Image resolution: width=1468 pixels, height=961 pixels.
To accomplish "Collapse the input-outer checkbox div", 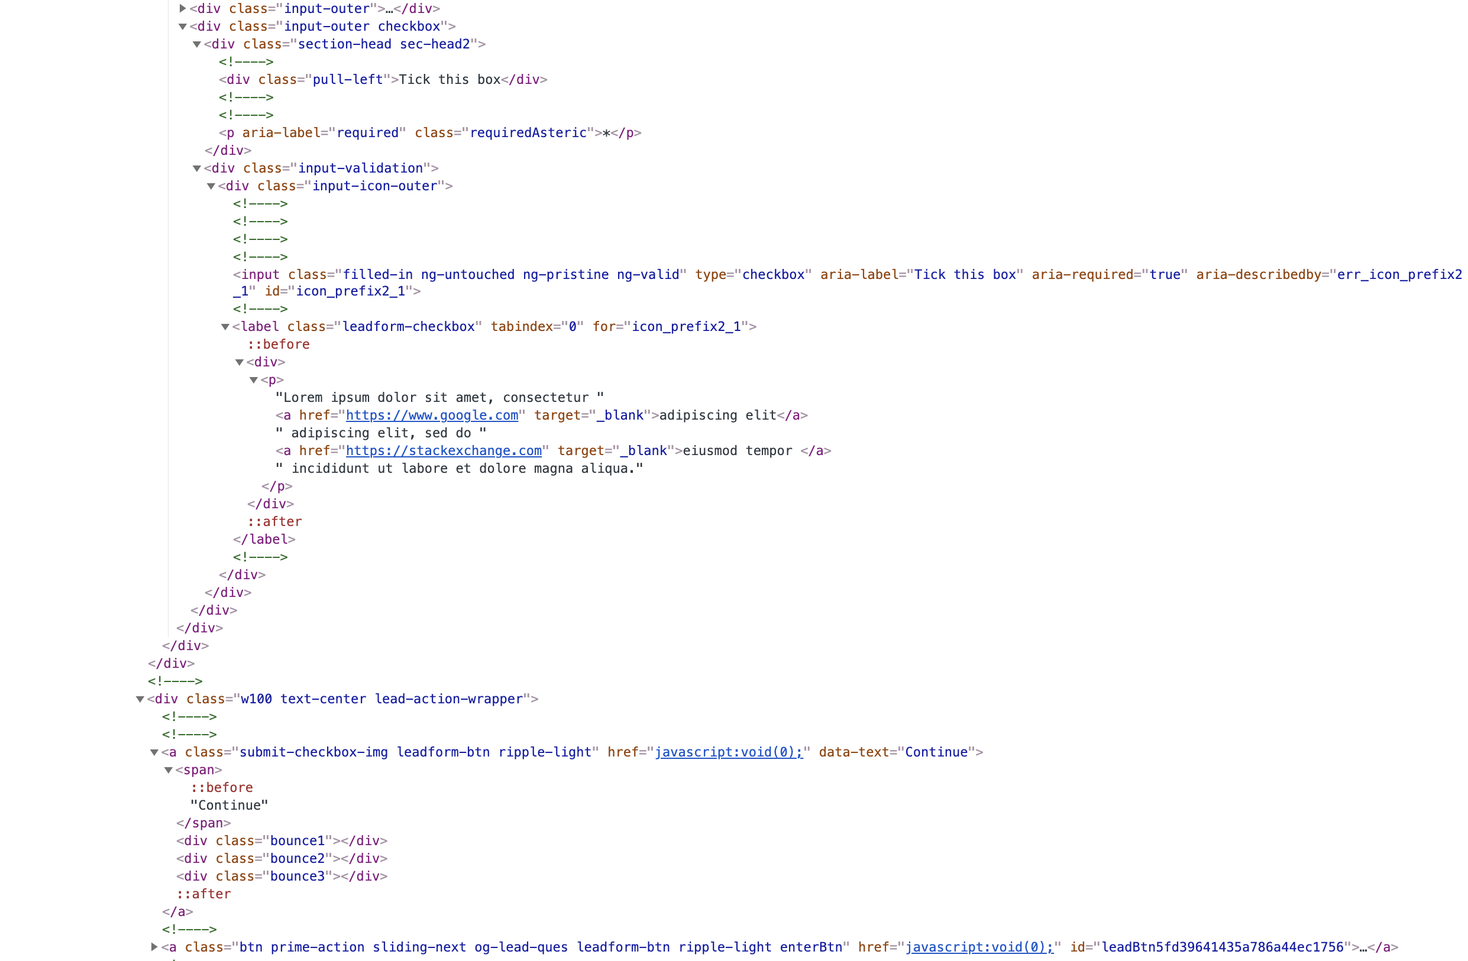I will coord(183,27).
